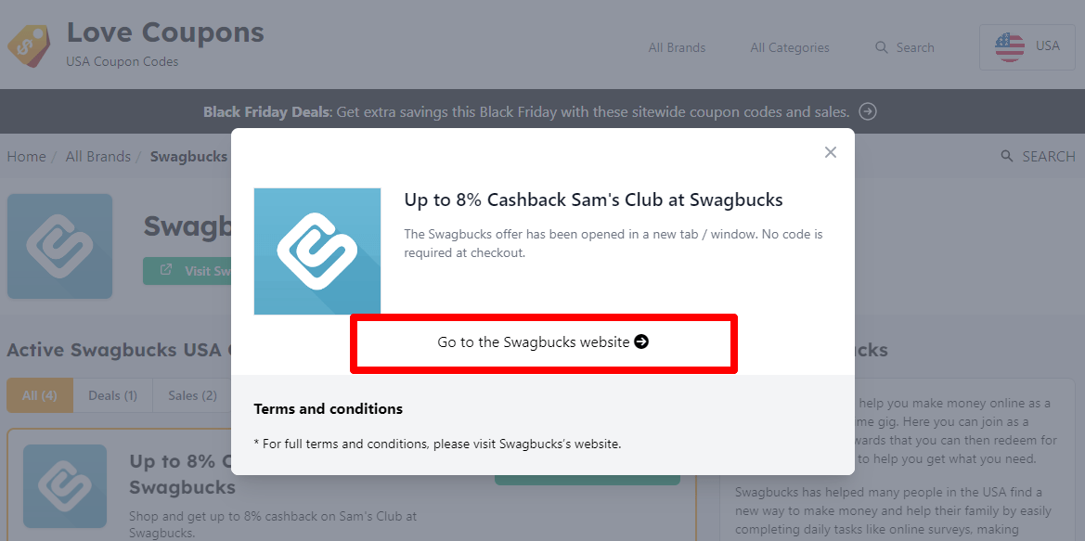Click the Swagbucks logo inside the modal

(x=316, y=251)
